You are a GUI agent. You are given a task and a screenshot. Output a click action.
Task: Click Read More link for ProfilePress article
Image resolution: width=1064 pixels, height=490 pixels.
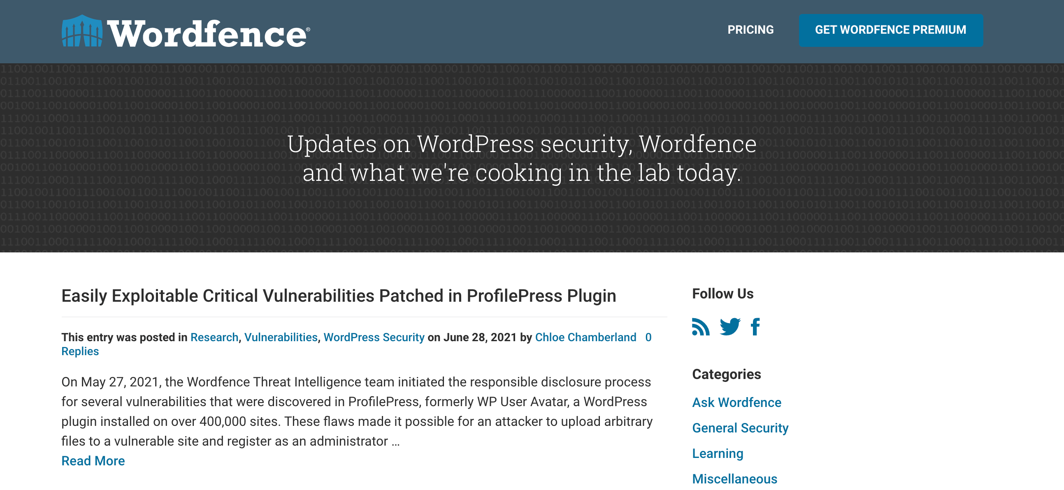click(x=94, y=461)
